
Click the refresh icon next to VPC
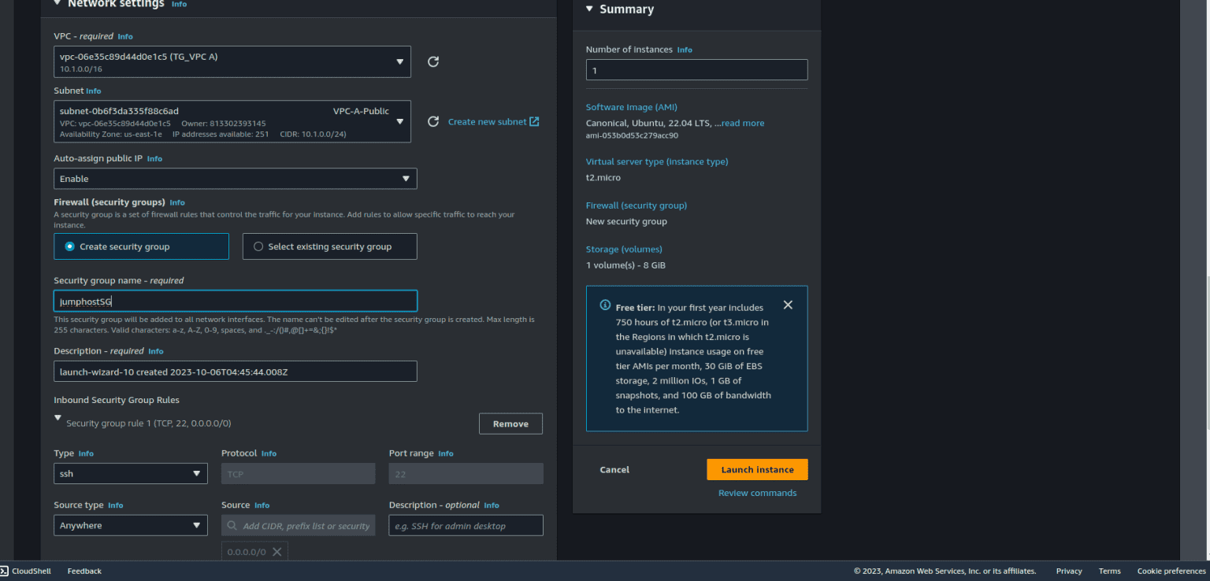pos(432,62)
